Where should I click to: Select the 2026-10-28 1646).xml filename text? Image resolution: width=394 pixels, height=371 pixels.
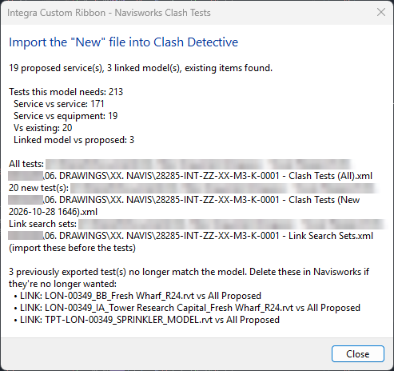click(53, 212)
